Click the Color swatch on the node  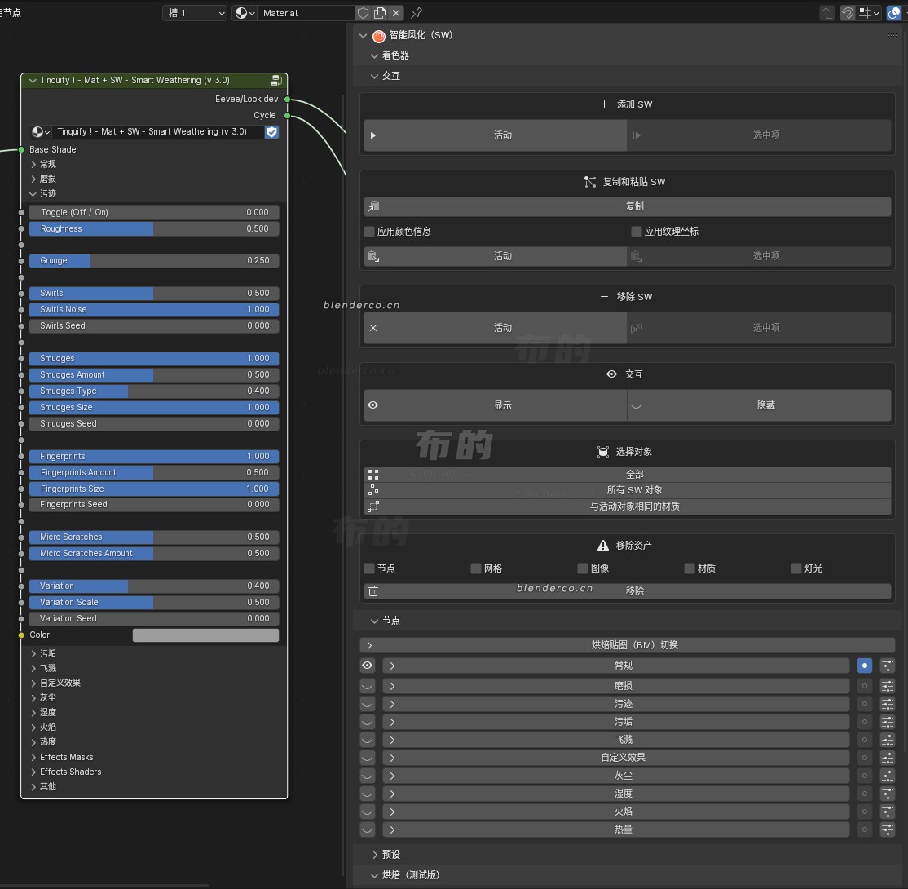coord(205,635)
